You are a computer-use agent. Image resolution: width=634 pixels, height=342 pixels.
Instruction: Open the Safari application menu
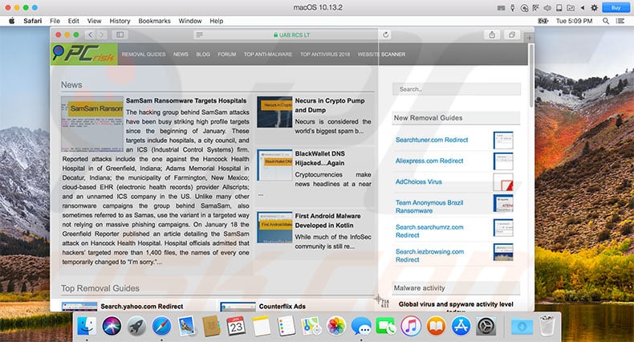(x=32, y=21)
